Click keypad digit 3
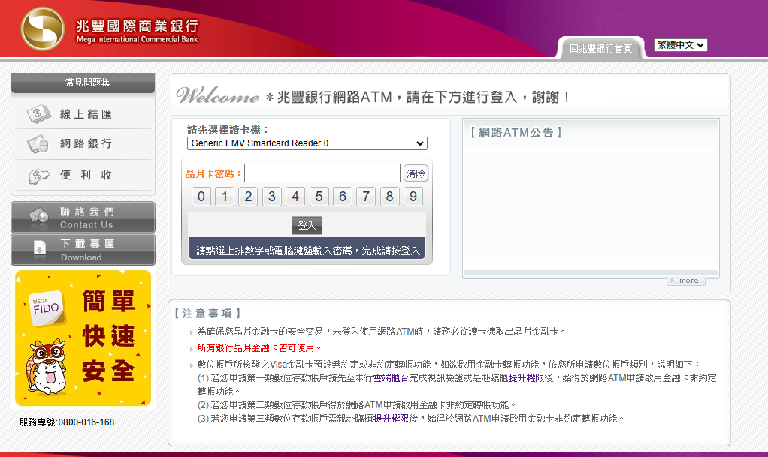The image size is (768, 457). [x=272, y=197]
